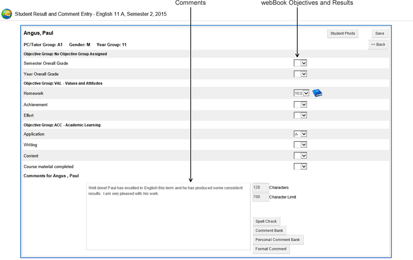
Task: Open Writing result dropdown
Action: click(300, 145)
